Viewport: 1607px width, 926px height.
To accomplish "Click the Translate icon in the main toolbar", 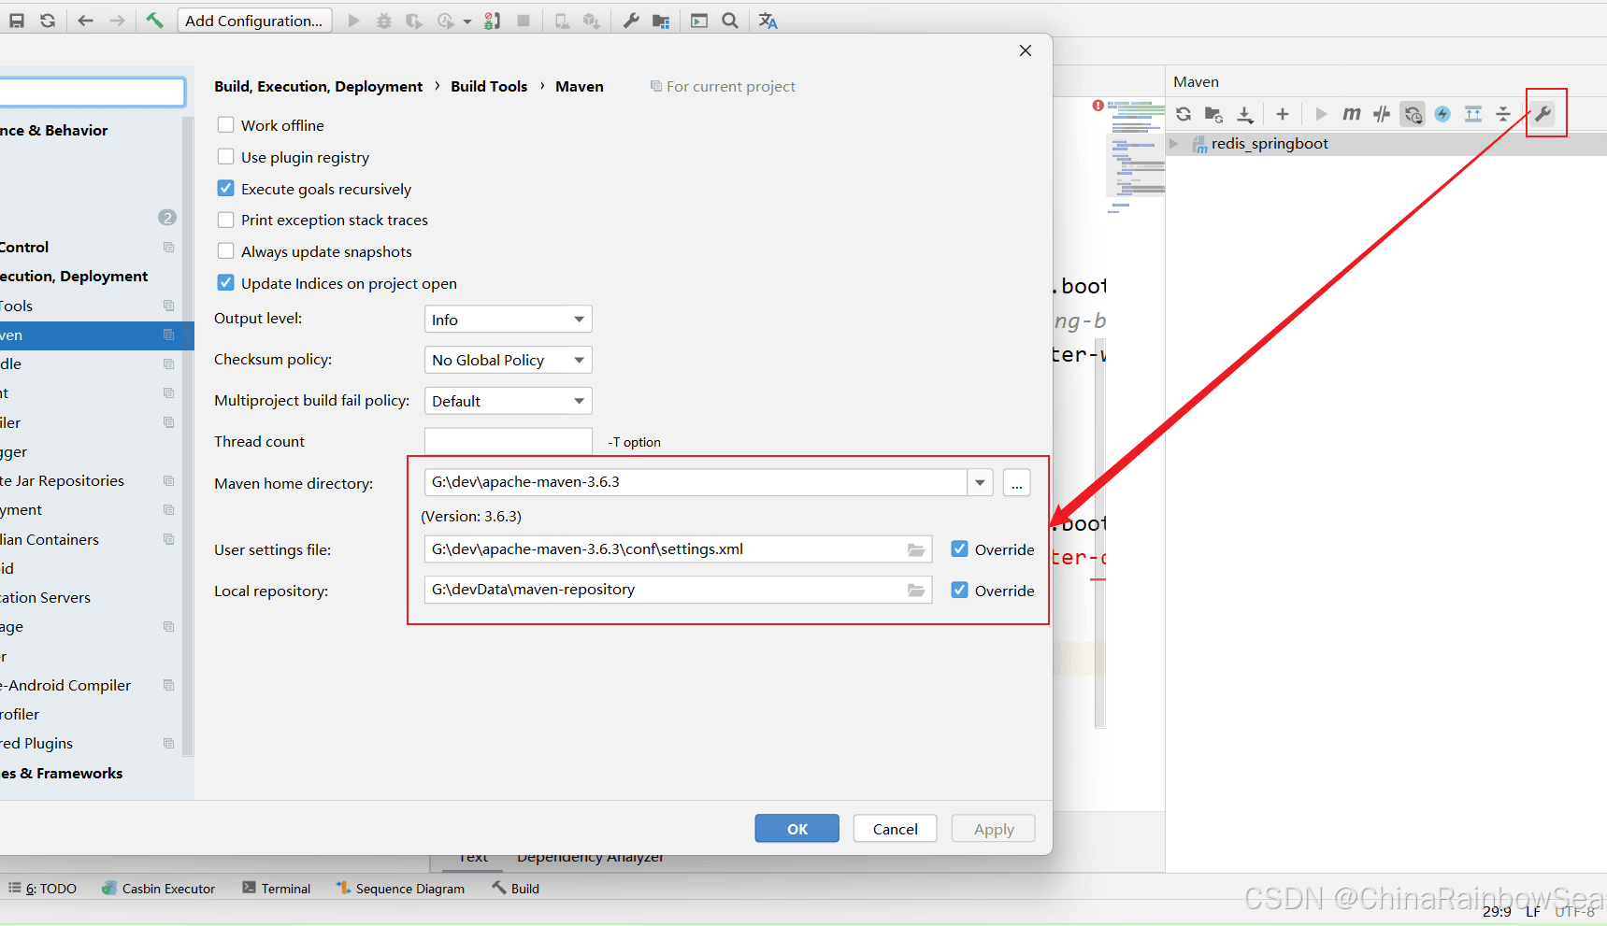I will (768, 21).
